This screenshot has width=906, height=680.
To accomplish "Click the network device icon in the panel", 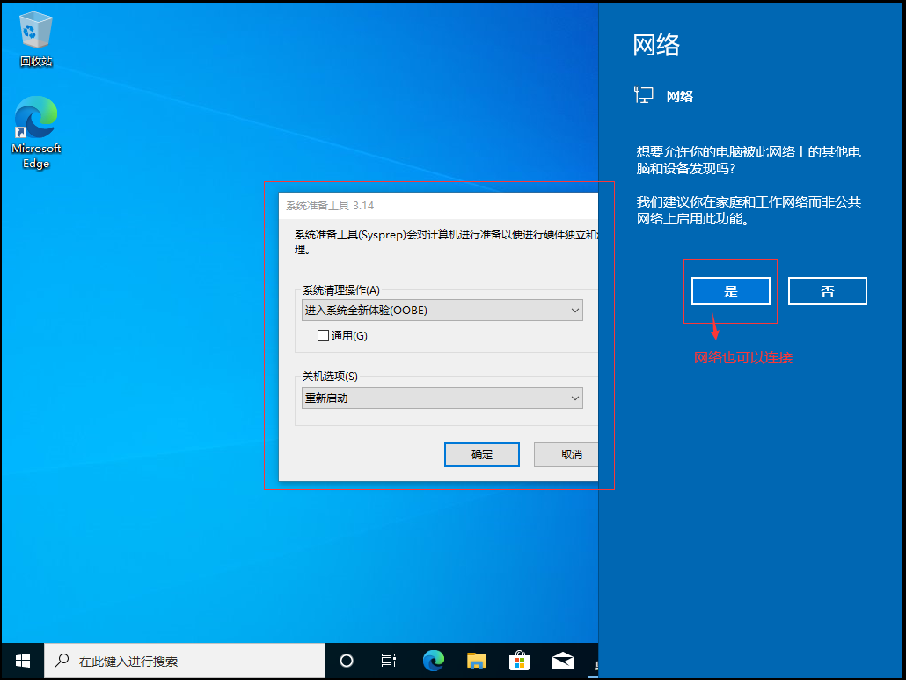I will pyautogui.click(x=644, y=96).
